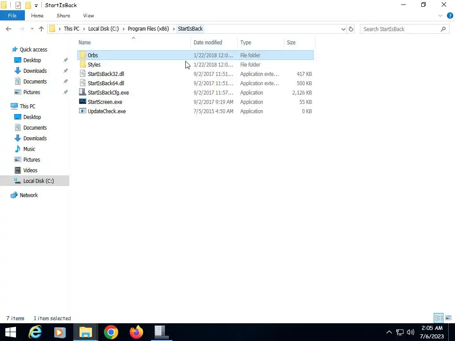Open Pictures under Quick access
Viewport: 455px width, 341px height.
tap(32, 92)
